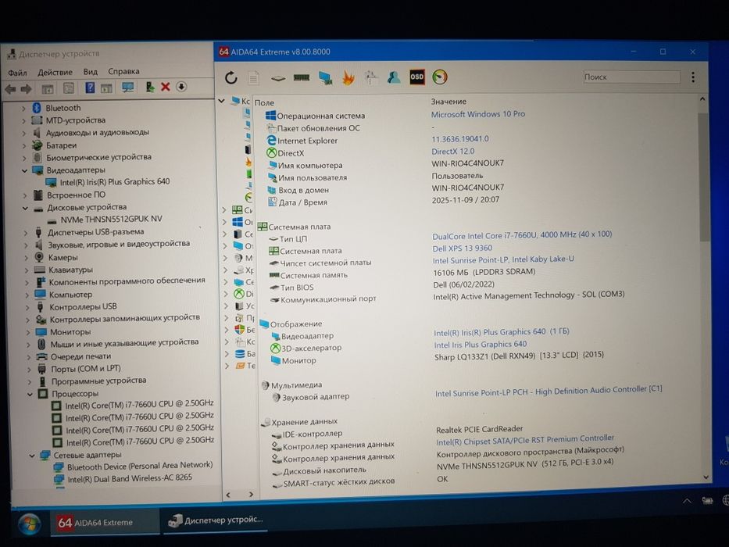
Task: Expand Батареи node
Action: [24, 145]
